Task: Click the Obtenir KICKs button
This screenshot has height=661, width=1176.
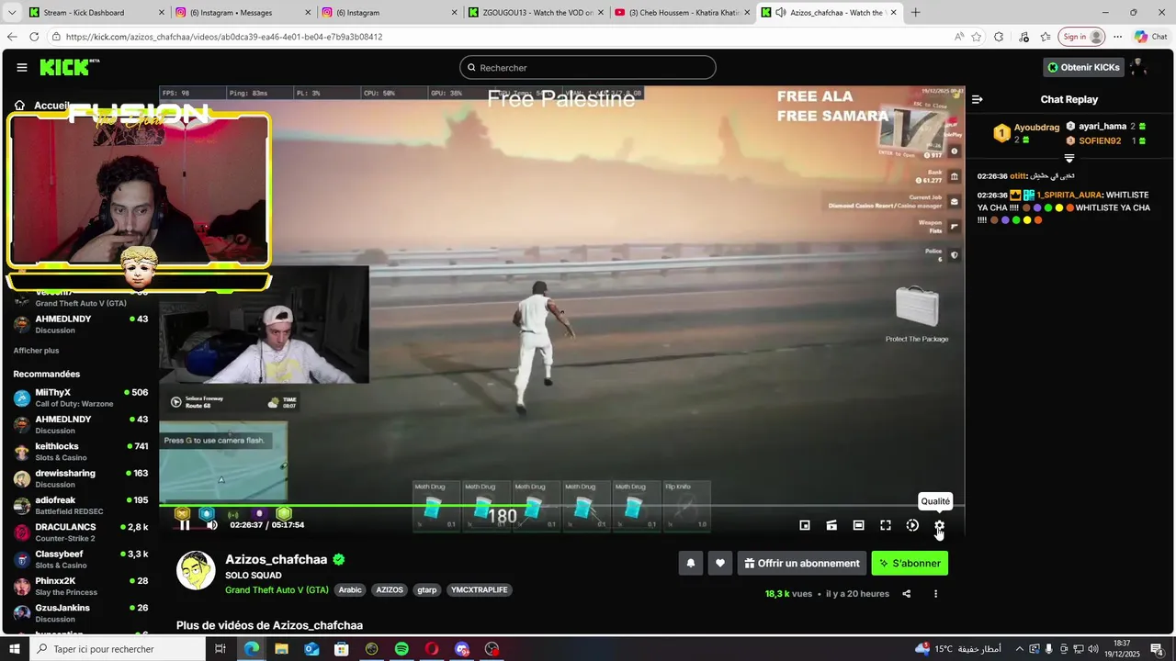Action: (x=1083, y=67)
